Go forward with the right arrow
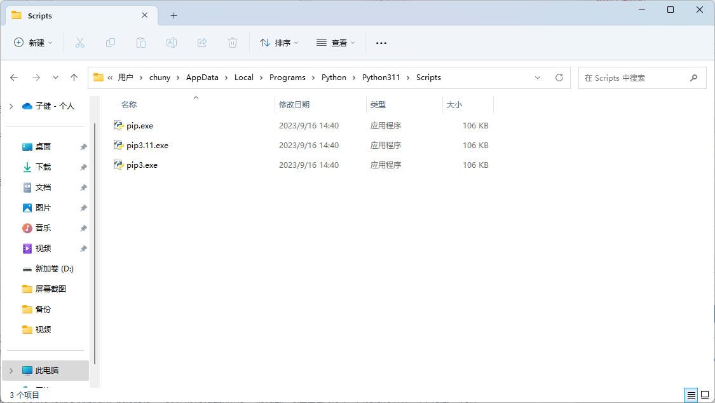The image size is (715, 403). tap(36, 78)
